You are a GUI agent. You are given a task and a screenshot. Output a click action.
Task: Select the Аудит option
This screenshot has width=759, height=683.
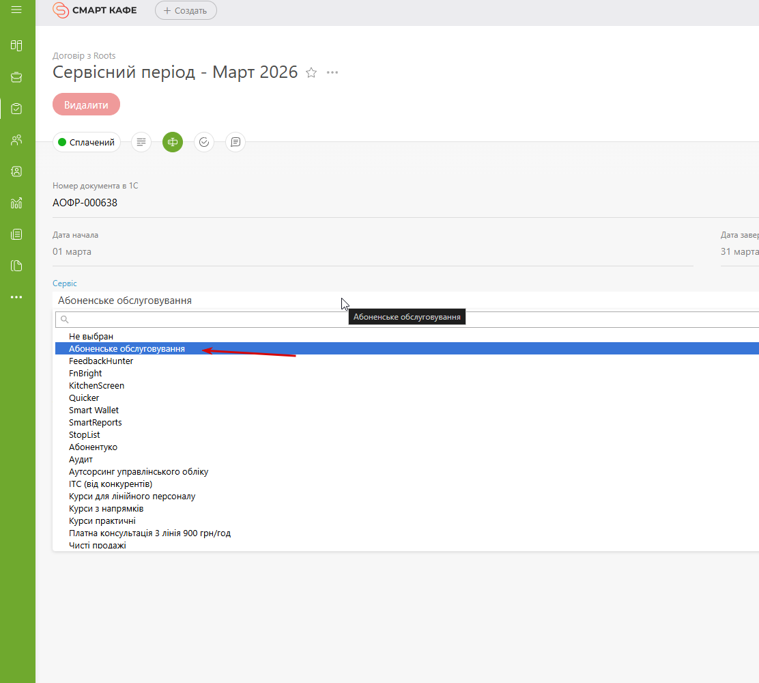point(407,459)
